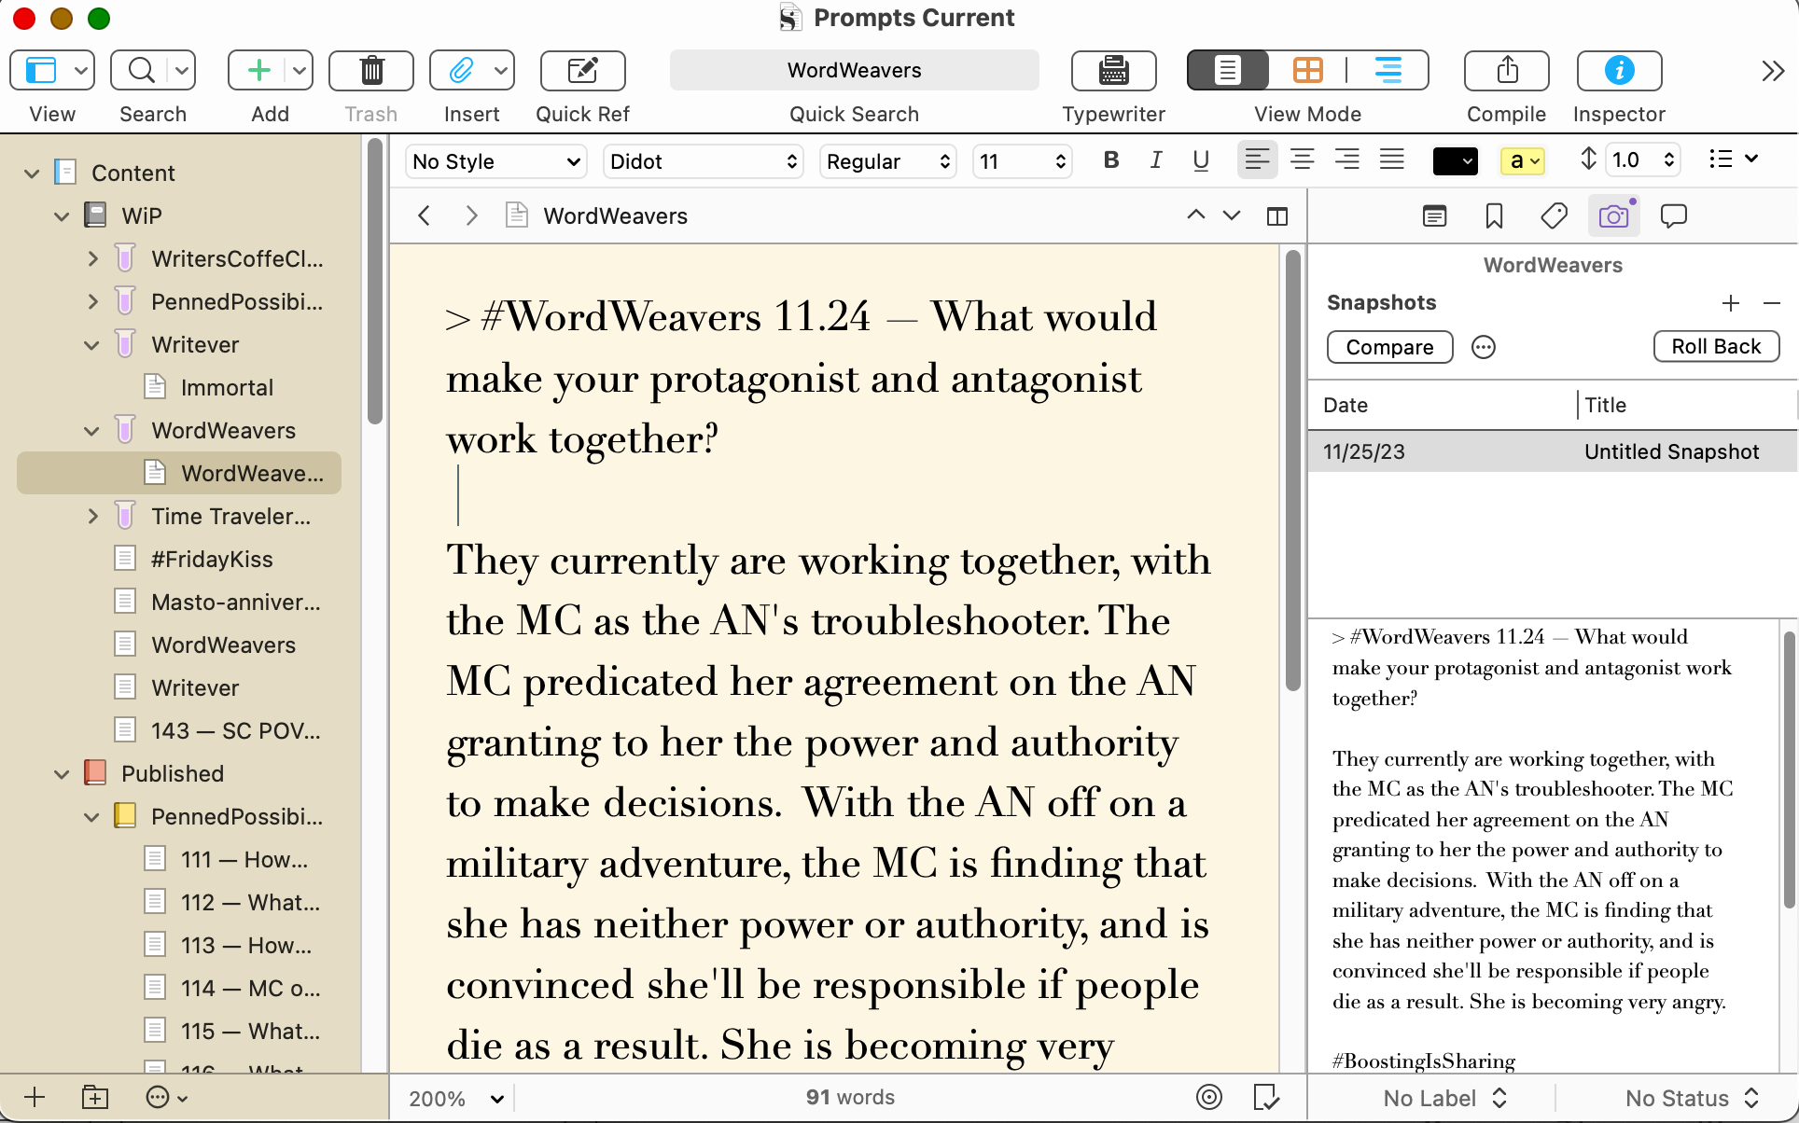Take a new snapshot with plus icon

[1731, 303]
